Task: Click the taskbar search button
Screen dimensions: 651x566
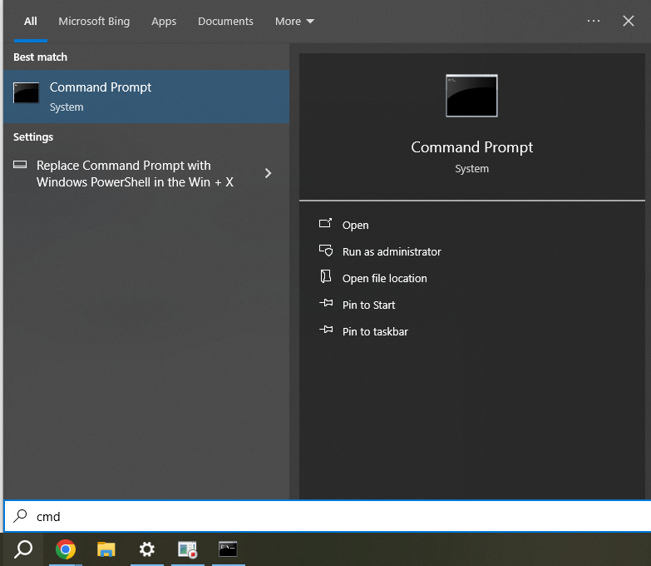Action: 23,549
